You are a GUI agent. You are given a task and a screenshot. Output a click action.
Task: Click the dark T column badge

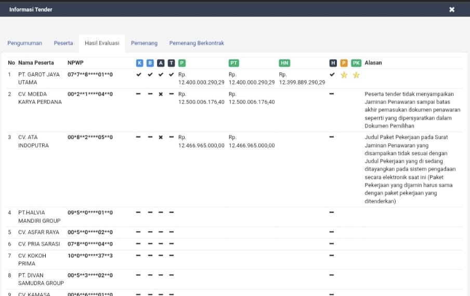tap(171, 63)
